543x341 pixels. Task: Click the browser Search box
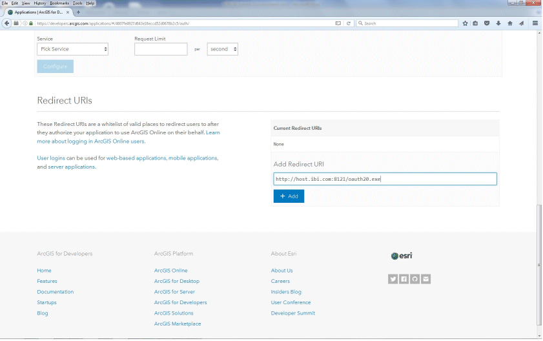click(x=407, y=23)
